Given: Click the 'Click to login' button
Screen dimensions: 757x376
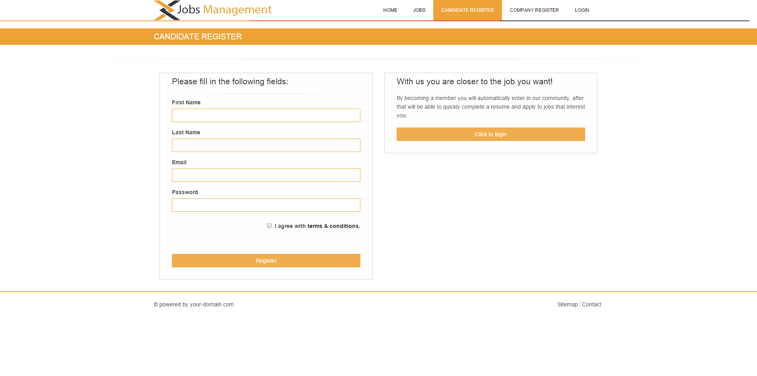Looking at the screenshot, I should tap(490, 134).
